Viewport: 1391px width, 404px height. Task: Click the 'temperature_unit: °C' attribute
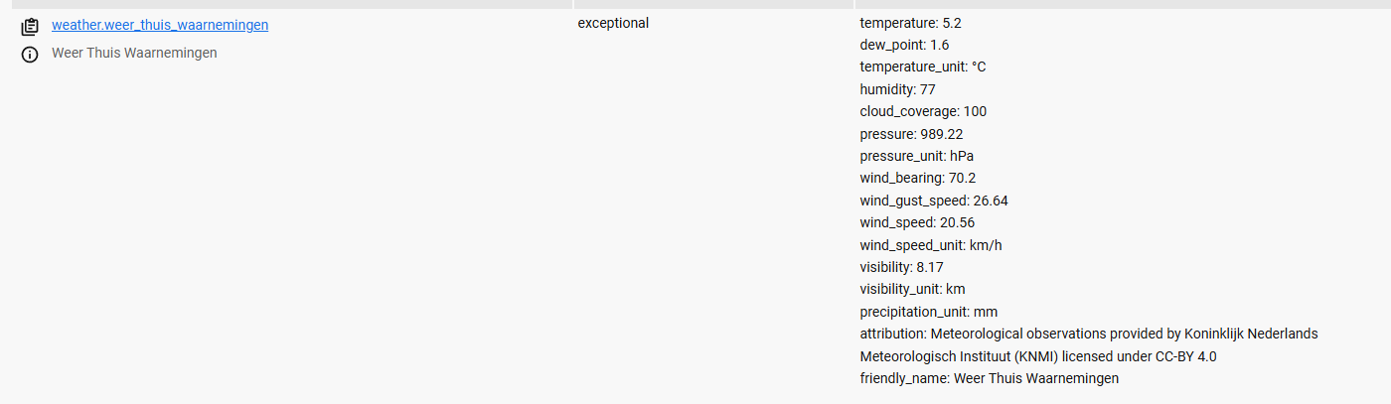[922, 67]
